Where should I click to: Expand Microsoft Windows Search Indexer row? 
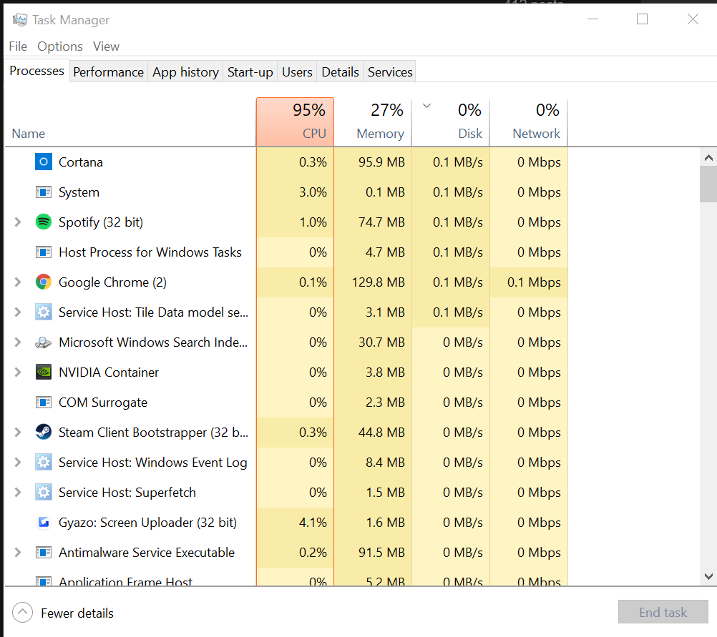(x=18, y=342)
